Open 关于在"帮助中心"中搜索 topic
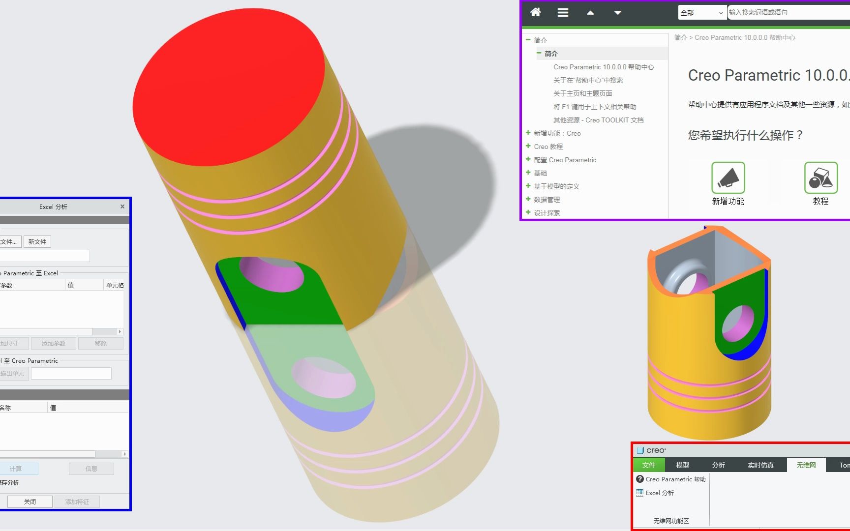Screen dimensions: 850x531 click(x=588, y=80)
